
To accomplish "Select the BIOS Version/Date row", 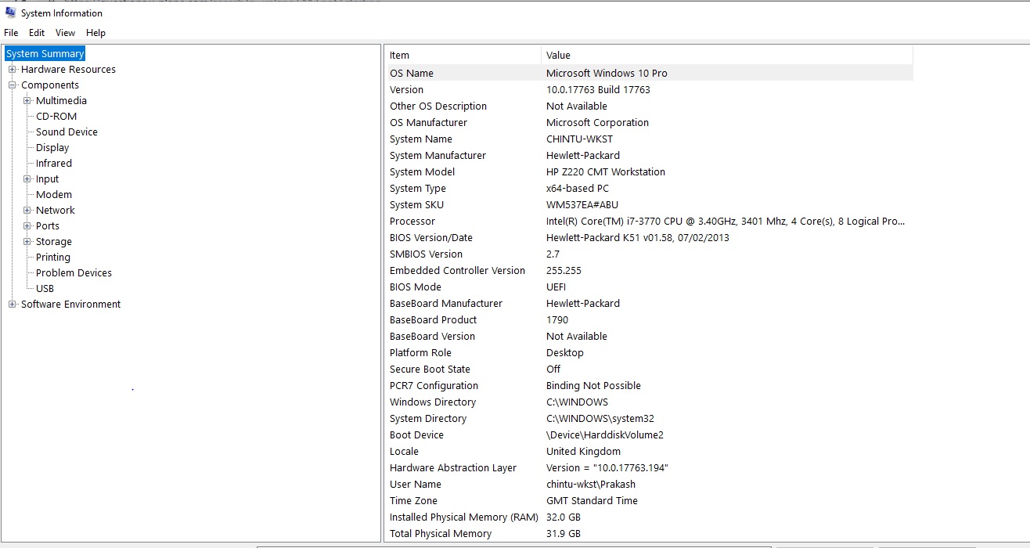I will pos(649,237).
